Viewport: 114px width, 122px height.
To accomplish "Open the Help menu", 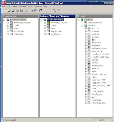I will [45, 6].
